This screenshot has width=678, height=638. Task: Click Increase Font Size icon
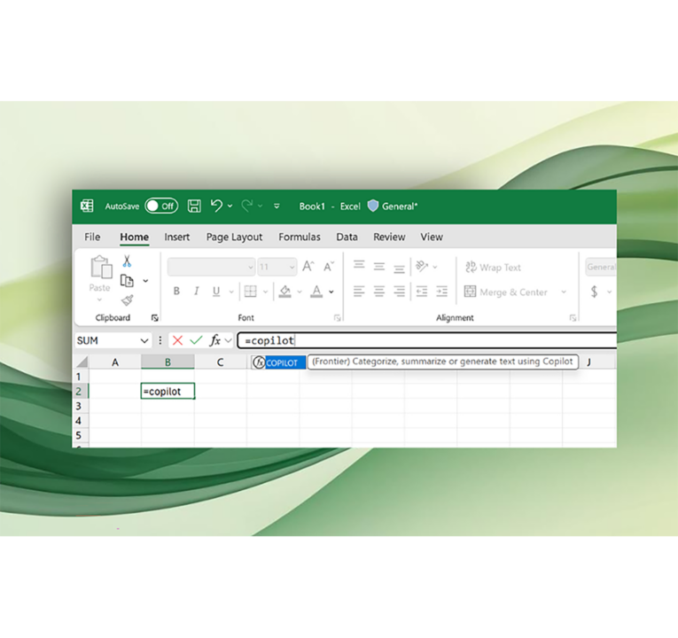(x=308, y=266)
